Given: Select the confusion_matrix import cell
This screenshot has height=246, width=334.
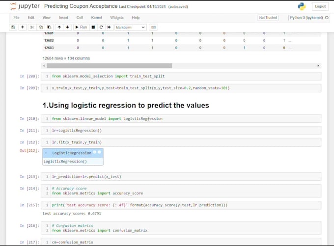Looking at the screenshot, I should pyautogui.click(x=181, y=228).
